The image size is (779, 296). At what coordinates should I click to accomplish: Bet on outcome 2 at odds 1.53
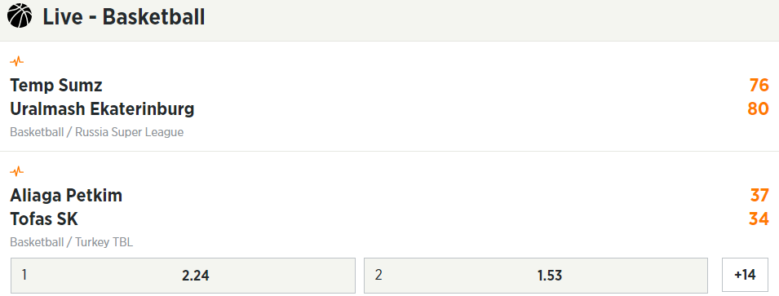pyautogui.click(x=536, y=275)
